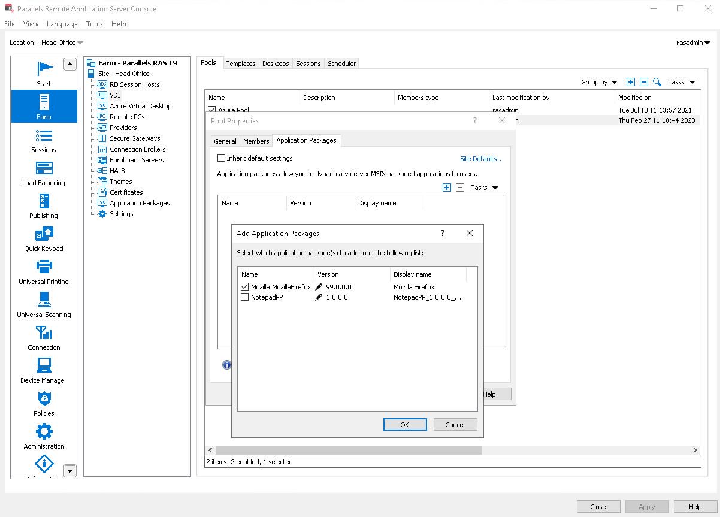Click the edit pencil icon for Mozilla.MozillaFirefox version
The height and width of the screenshot is (517, 720).
click(x=319, y=287)
